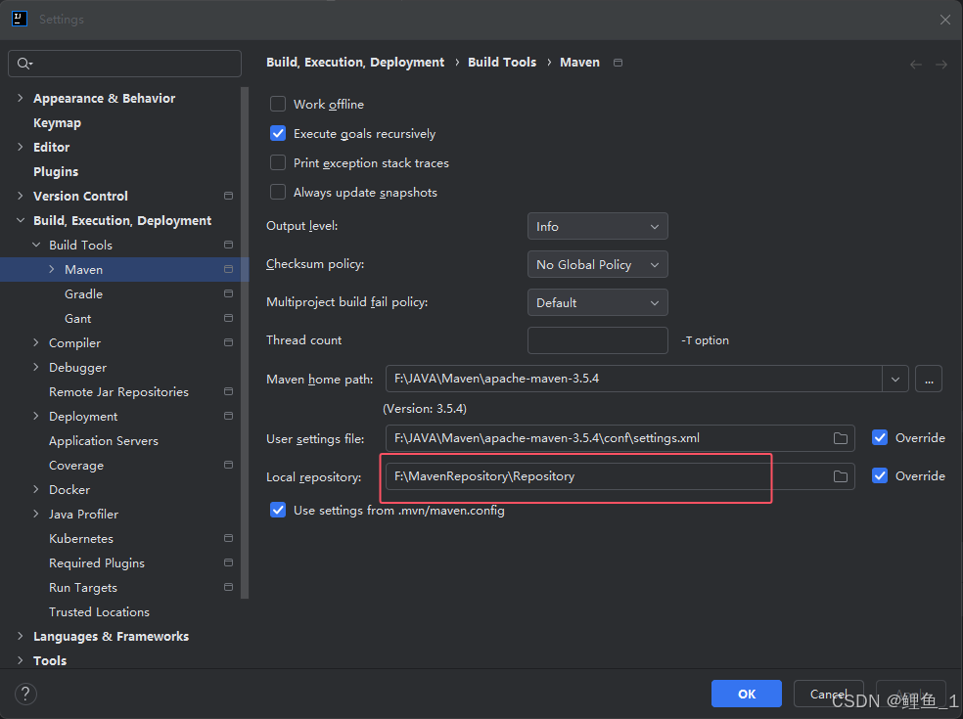The width and height of the screenshot is (963, 719).
Task: Expand the Maven subtree chevron
Action: coord(52,270)
